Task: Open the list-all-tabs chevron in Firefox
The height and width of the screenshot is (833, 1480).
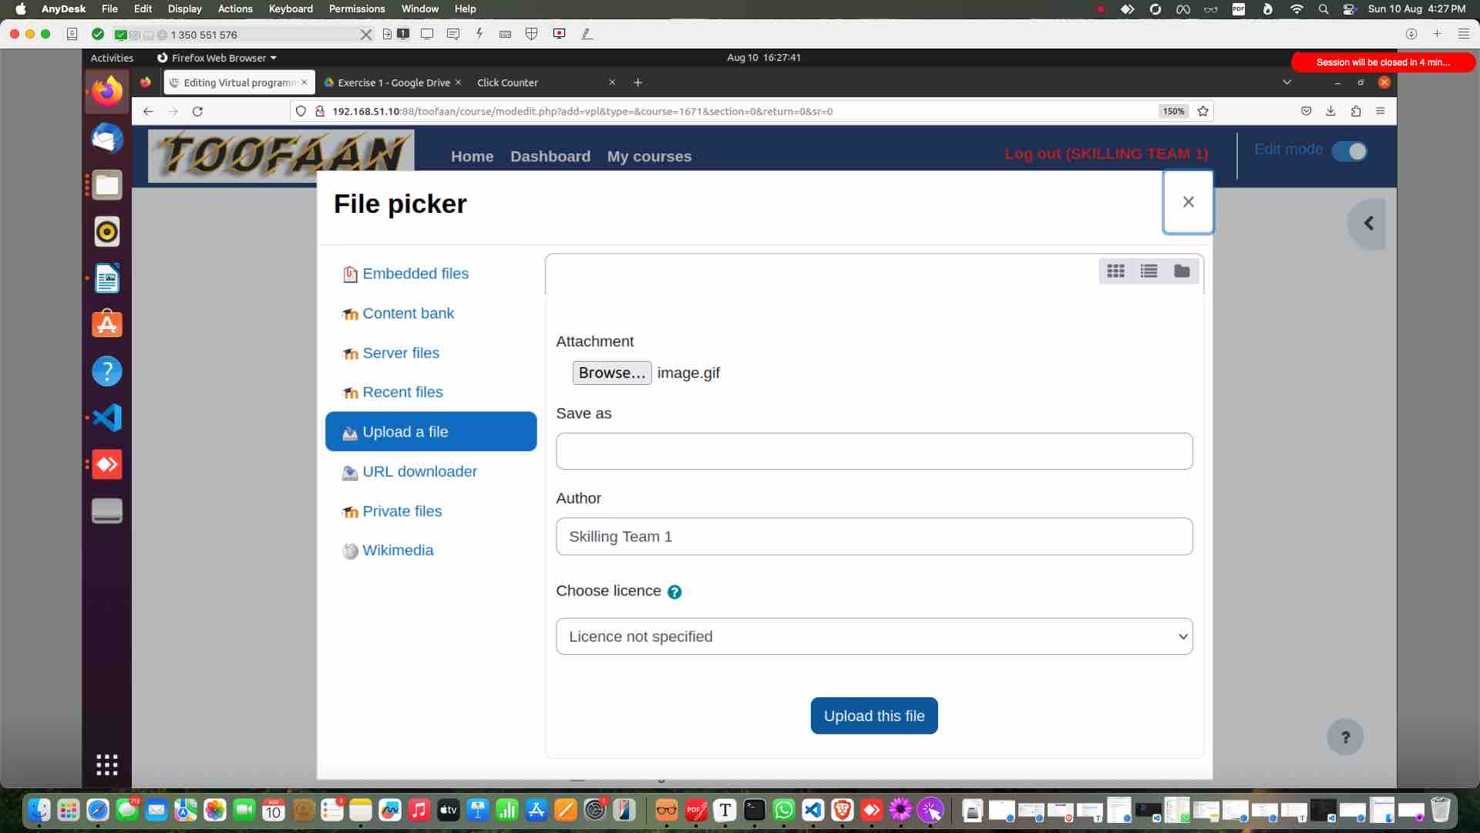Action: 1287,82
